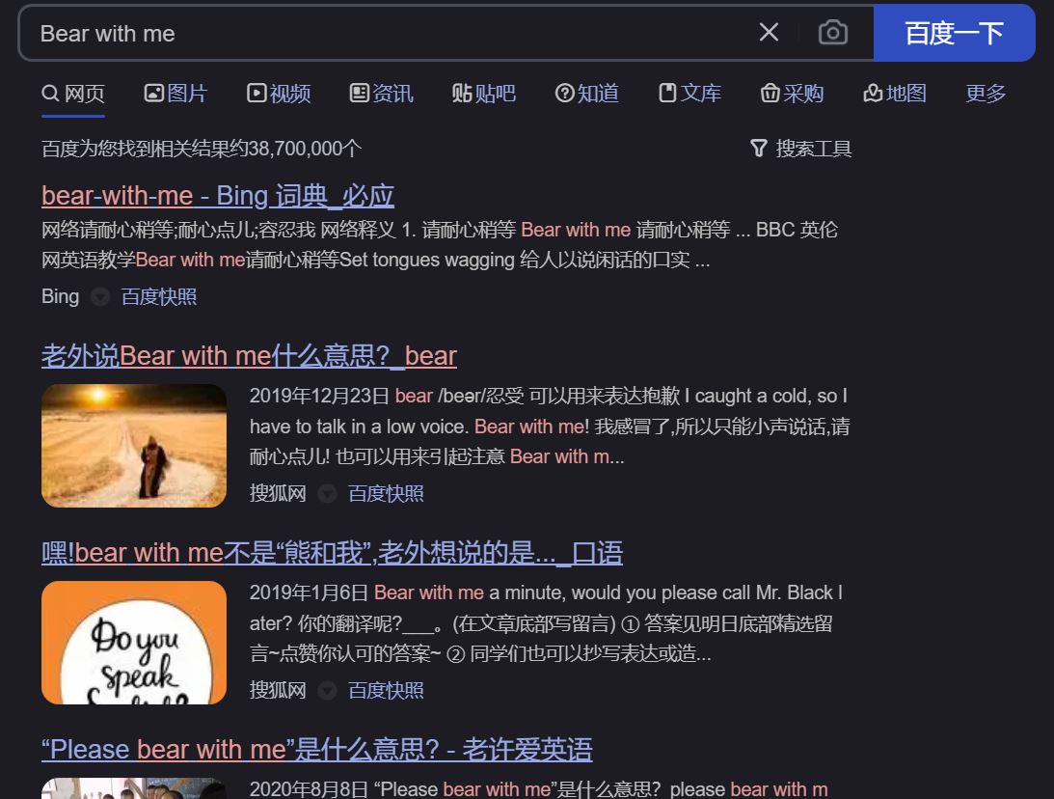The width and height of the screenshot is (1054, 799).
Task: Clear the search box with the X icon
Action: click(x=769, y=32)
